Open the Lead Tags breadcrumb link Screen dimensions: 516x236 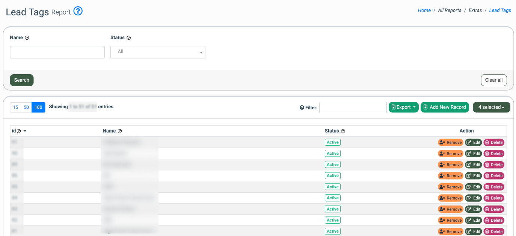tap(500, 10)
